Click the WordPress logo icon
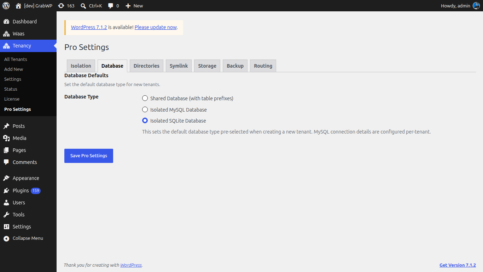Screen dimensions: 483x272 [6, 6]
